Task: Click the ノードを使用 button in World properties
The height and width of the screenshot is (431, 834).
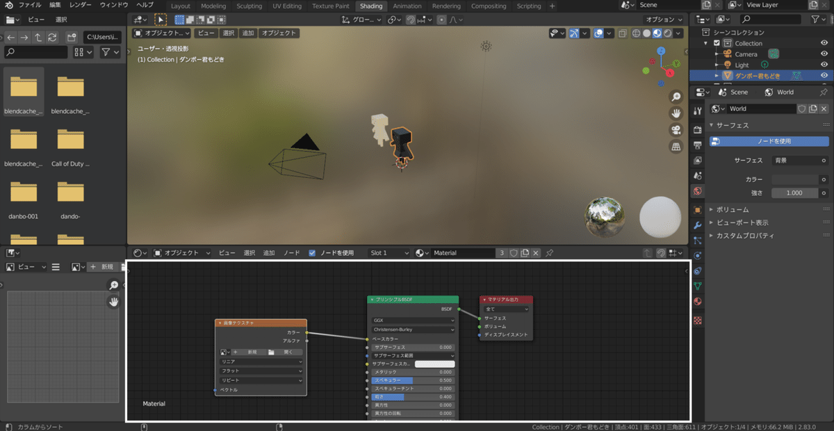Action: point(769,141)
